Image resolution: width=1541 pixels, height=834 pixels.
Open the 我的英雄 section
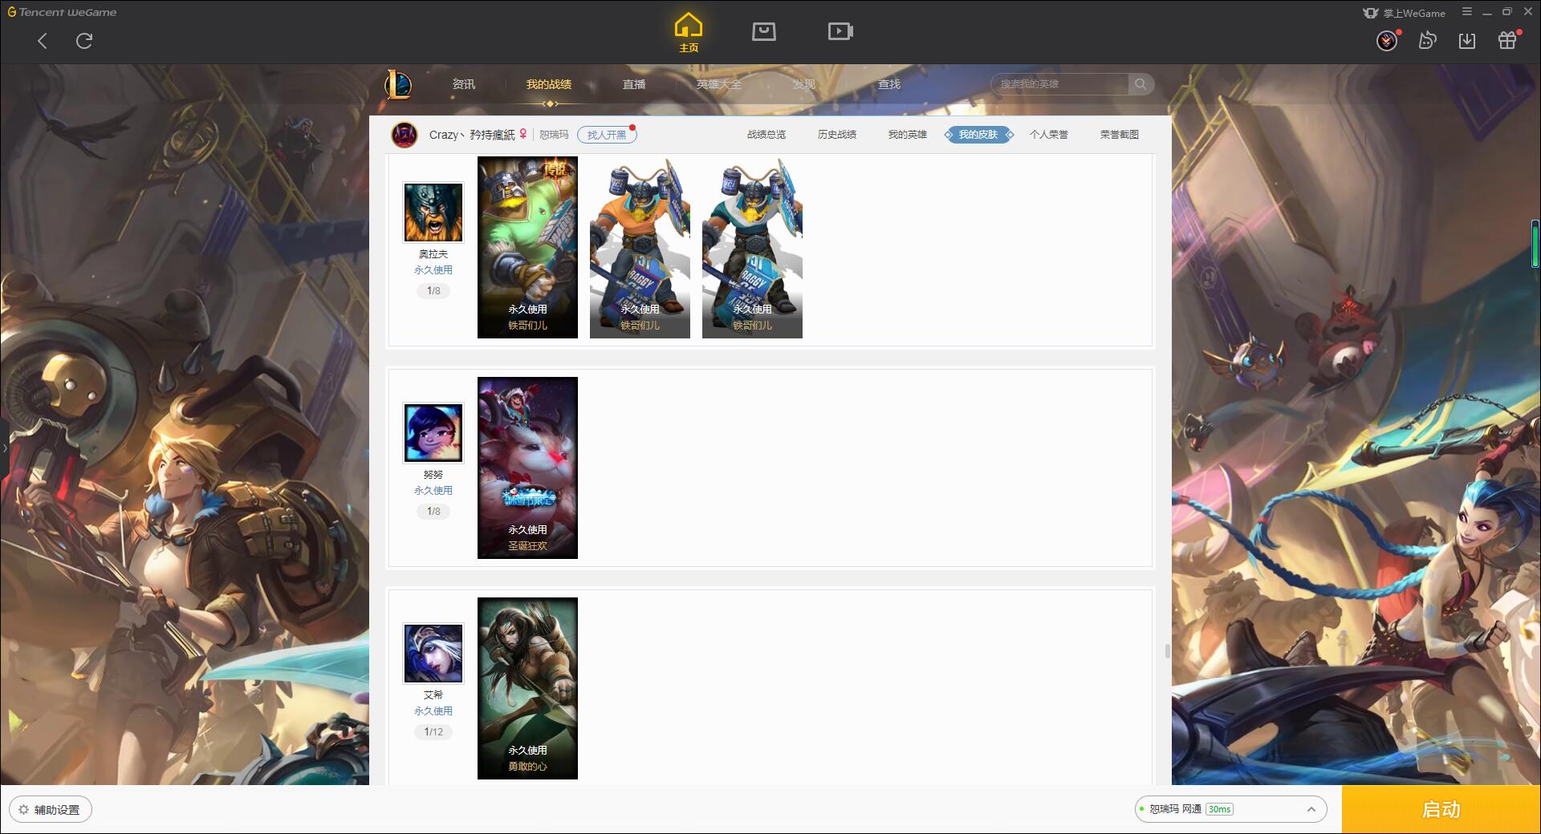tap(908, 135)
